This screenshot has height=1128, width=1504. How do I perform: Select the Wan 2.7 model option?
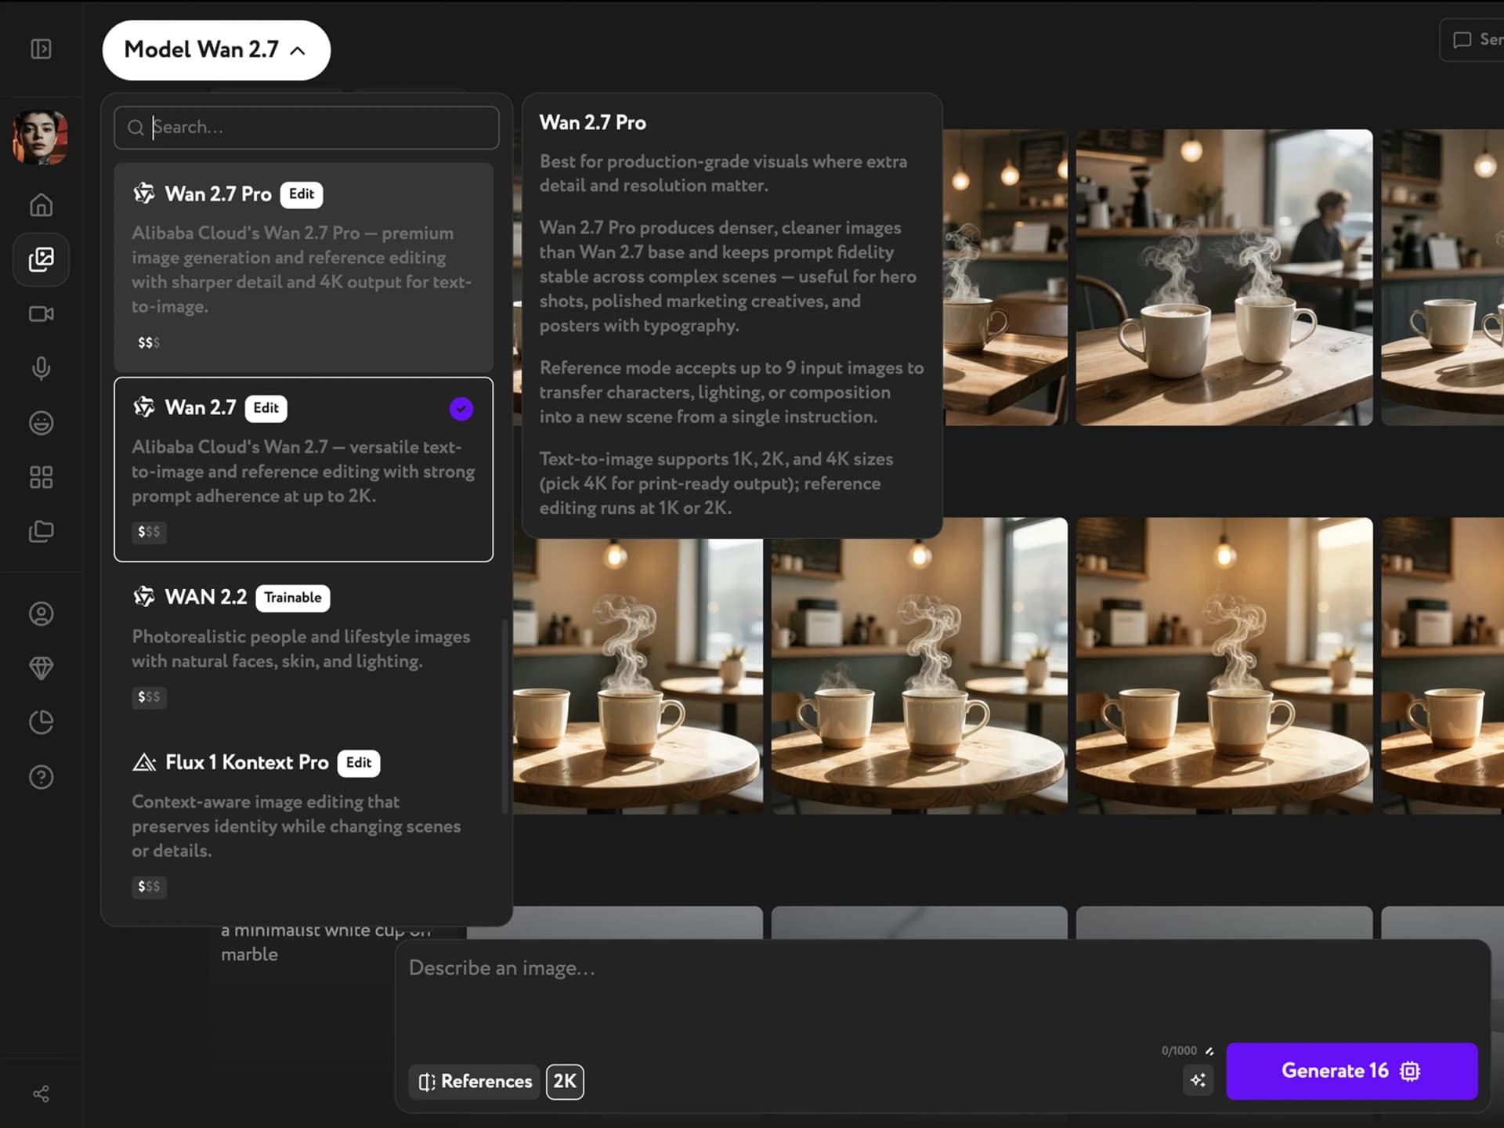303,469
